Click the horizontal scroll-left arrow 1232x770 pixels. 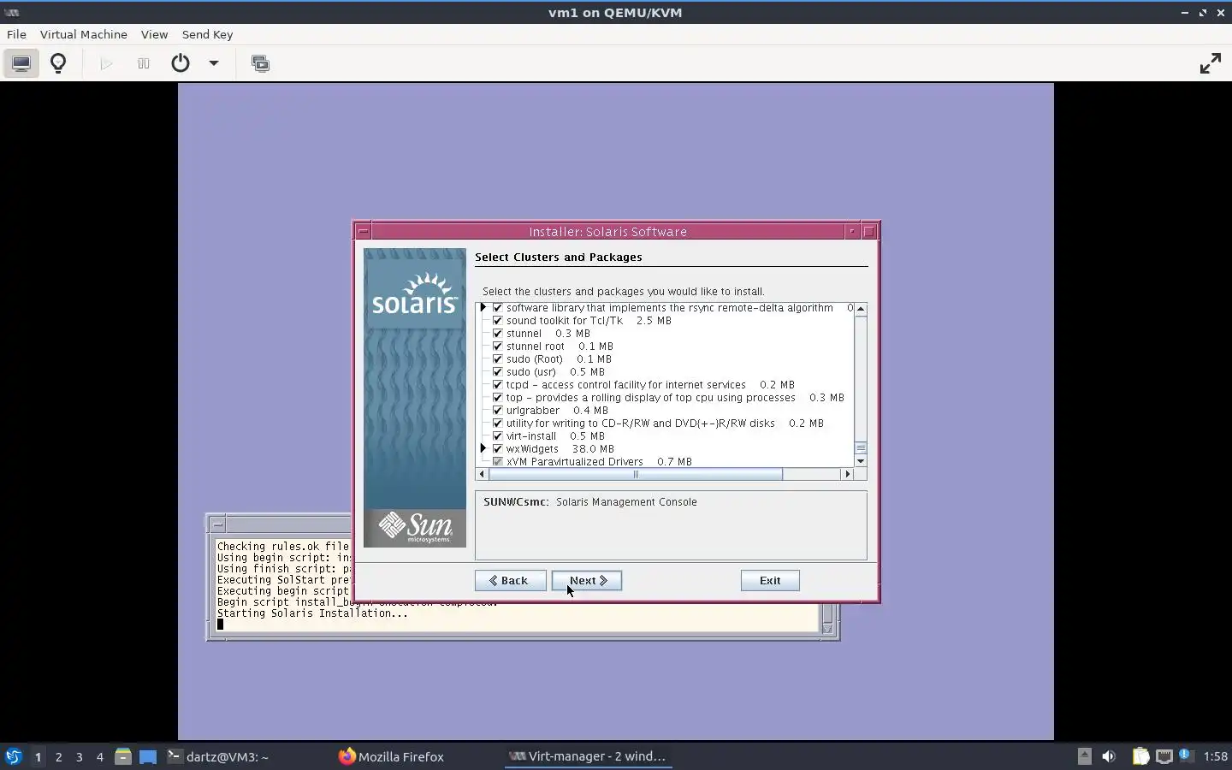tap(482, 474)
